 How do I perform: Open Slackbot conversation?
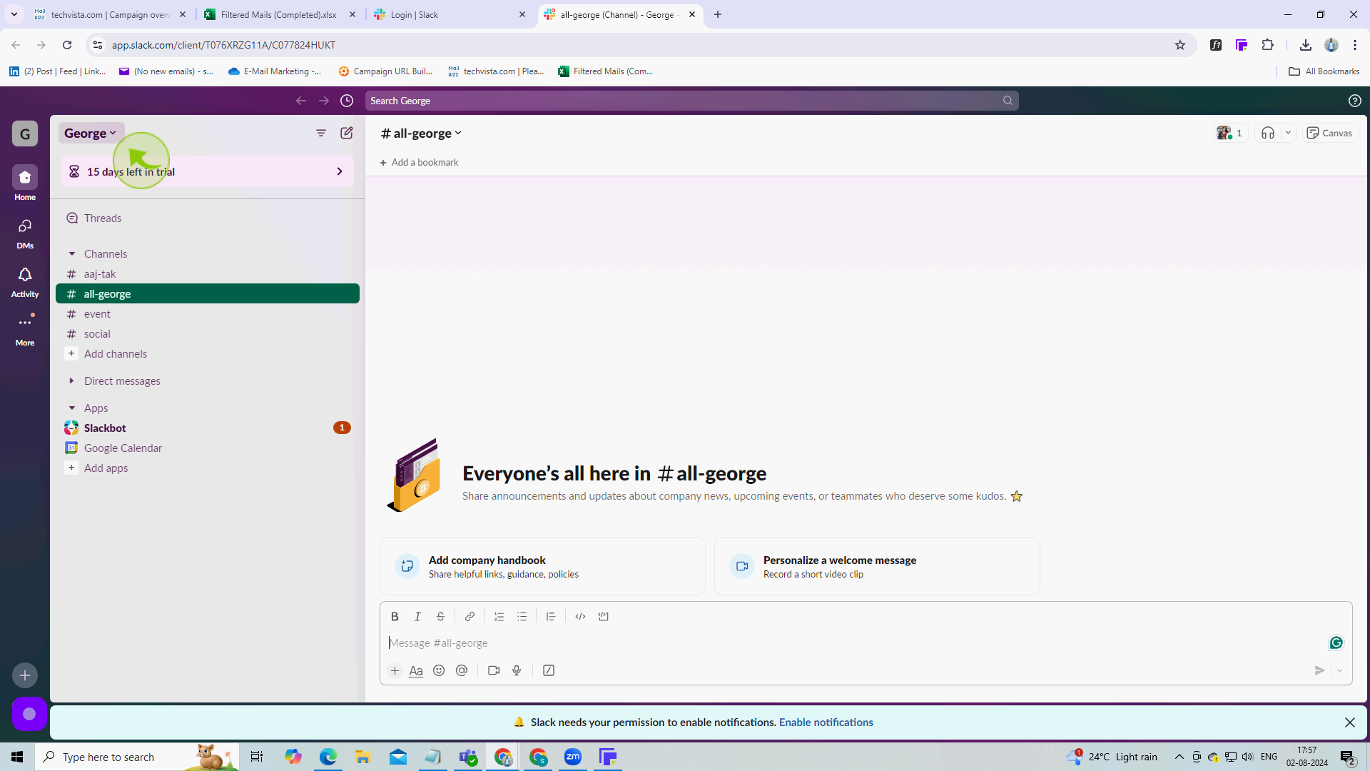pyautogui.click(x=207, y=428)
